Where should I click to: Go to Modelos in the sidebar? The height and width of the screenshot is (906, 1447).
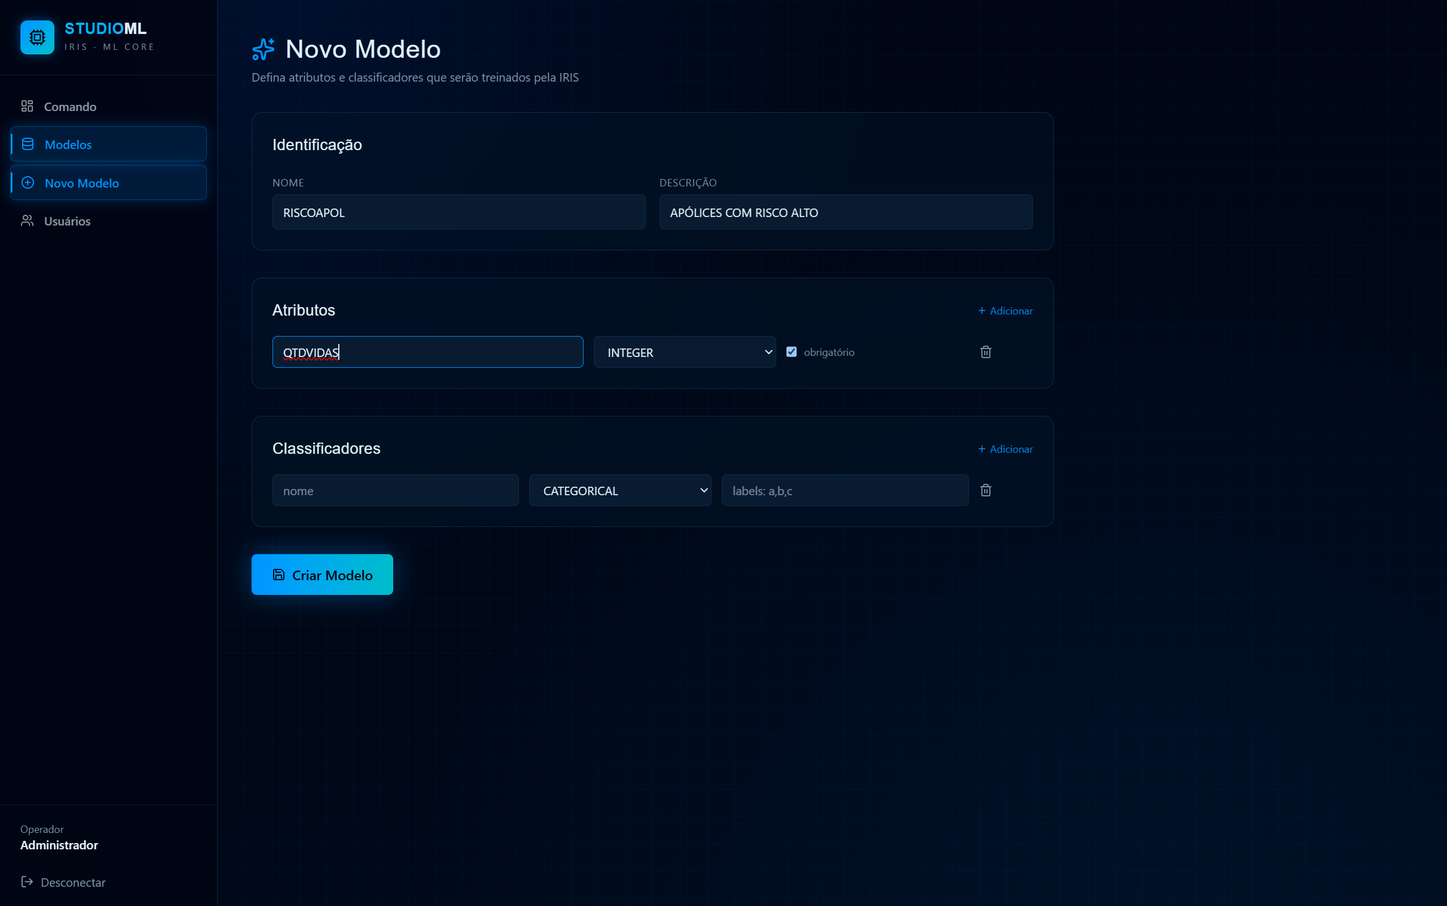tap(108, 144)
